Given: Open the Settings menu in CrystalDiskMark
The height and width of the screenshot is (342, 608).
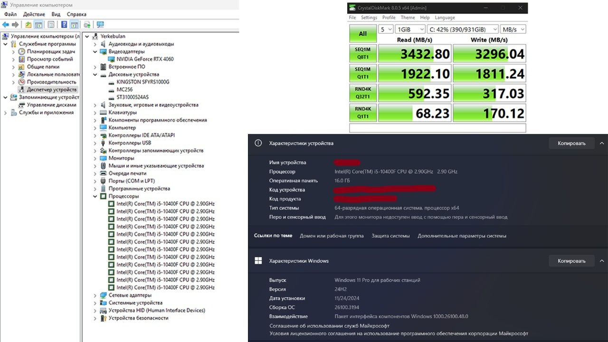Looking at the screenshot, I should pyautogui.click(x=369, y=18).
